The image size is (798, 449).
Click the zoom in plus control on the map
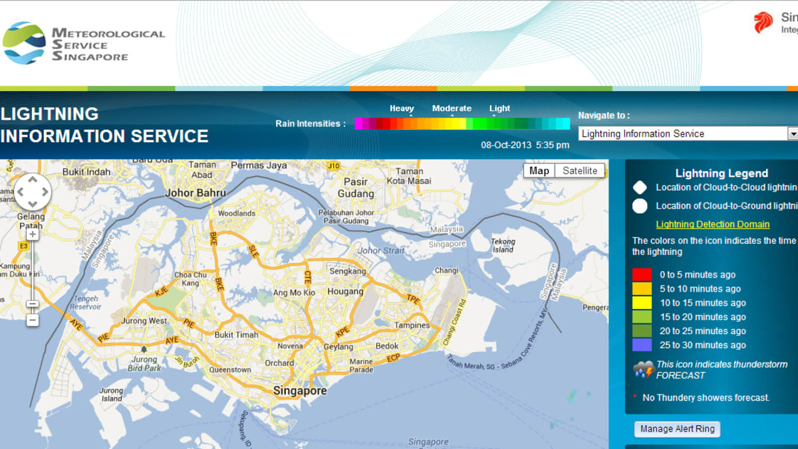coord(32,234)
